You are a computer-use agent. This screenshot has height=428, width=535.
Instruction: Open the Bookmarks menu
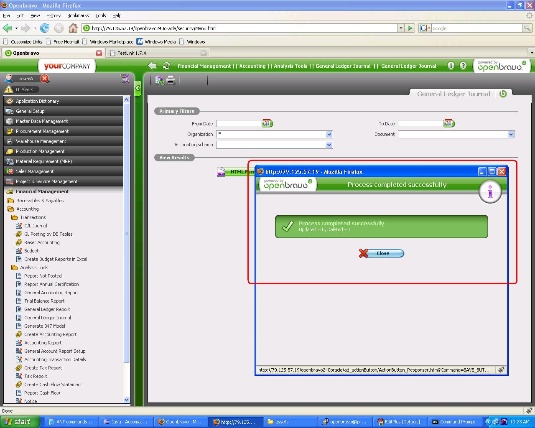click(x=78, y=15)
